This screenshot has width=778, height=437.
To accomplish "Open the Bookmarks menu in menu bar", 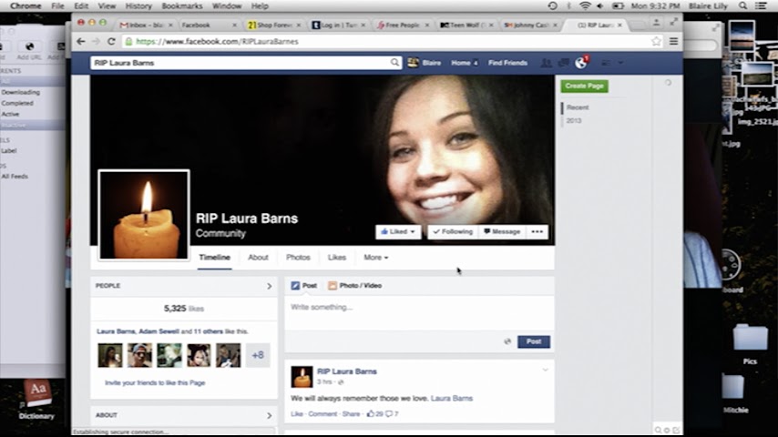I will tap(182, 5).
